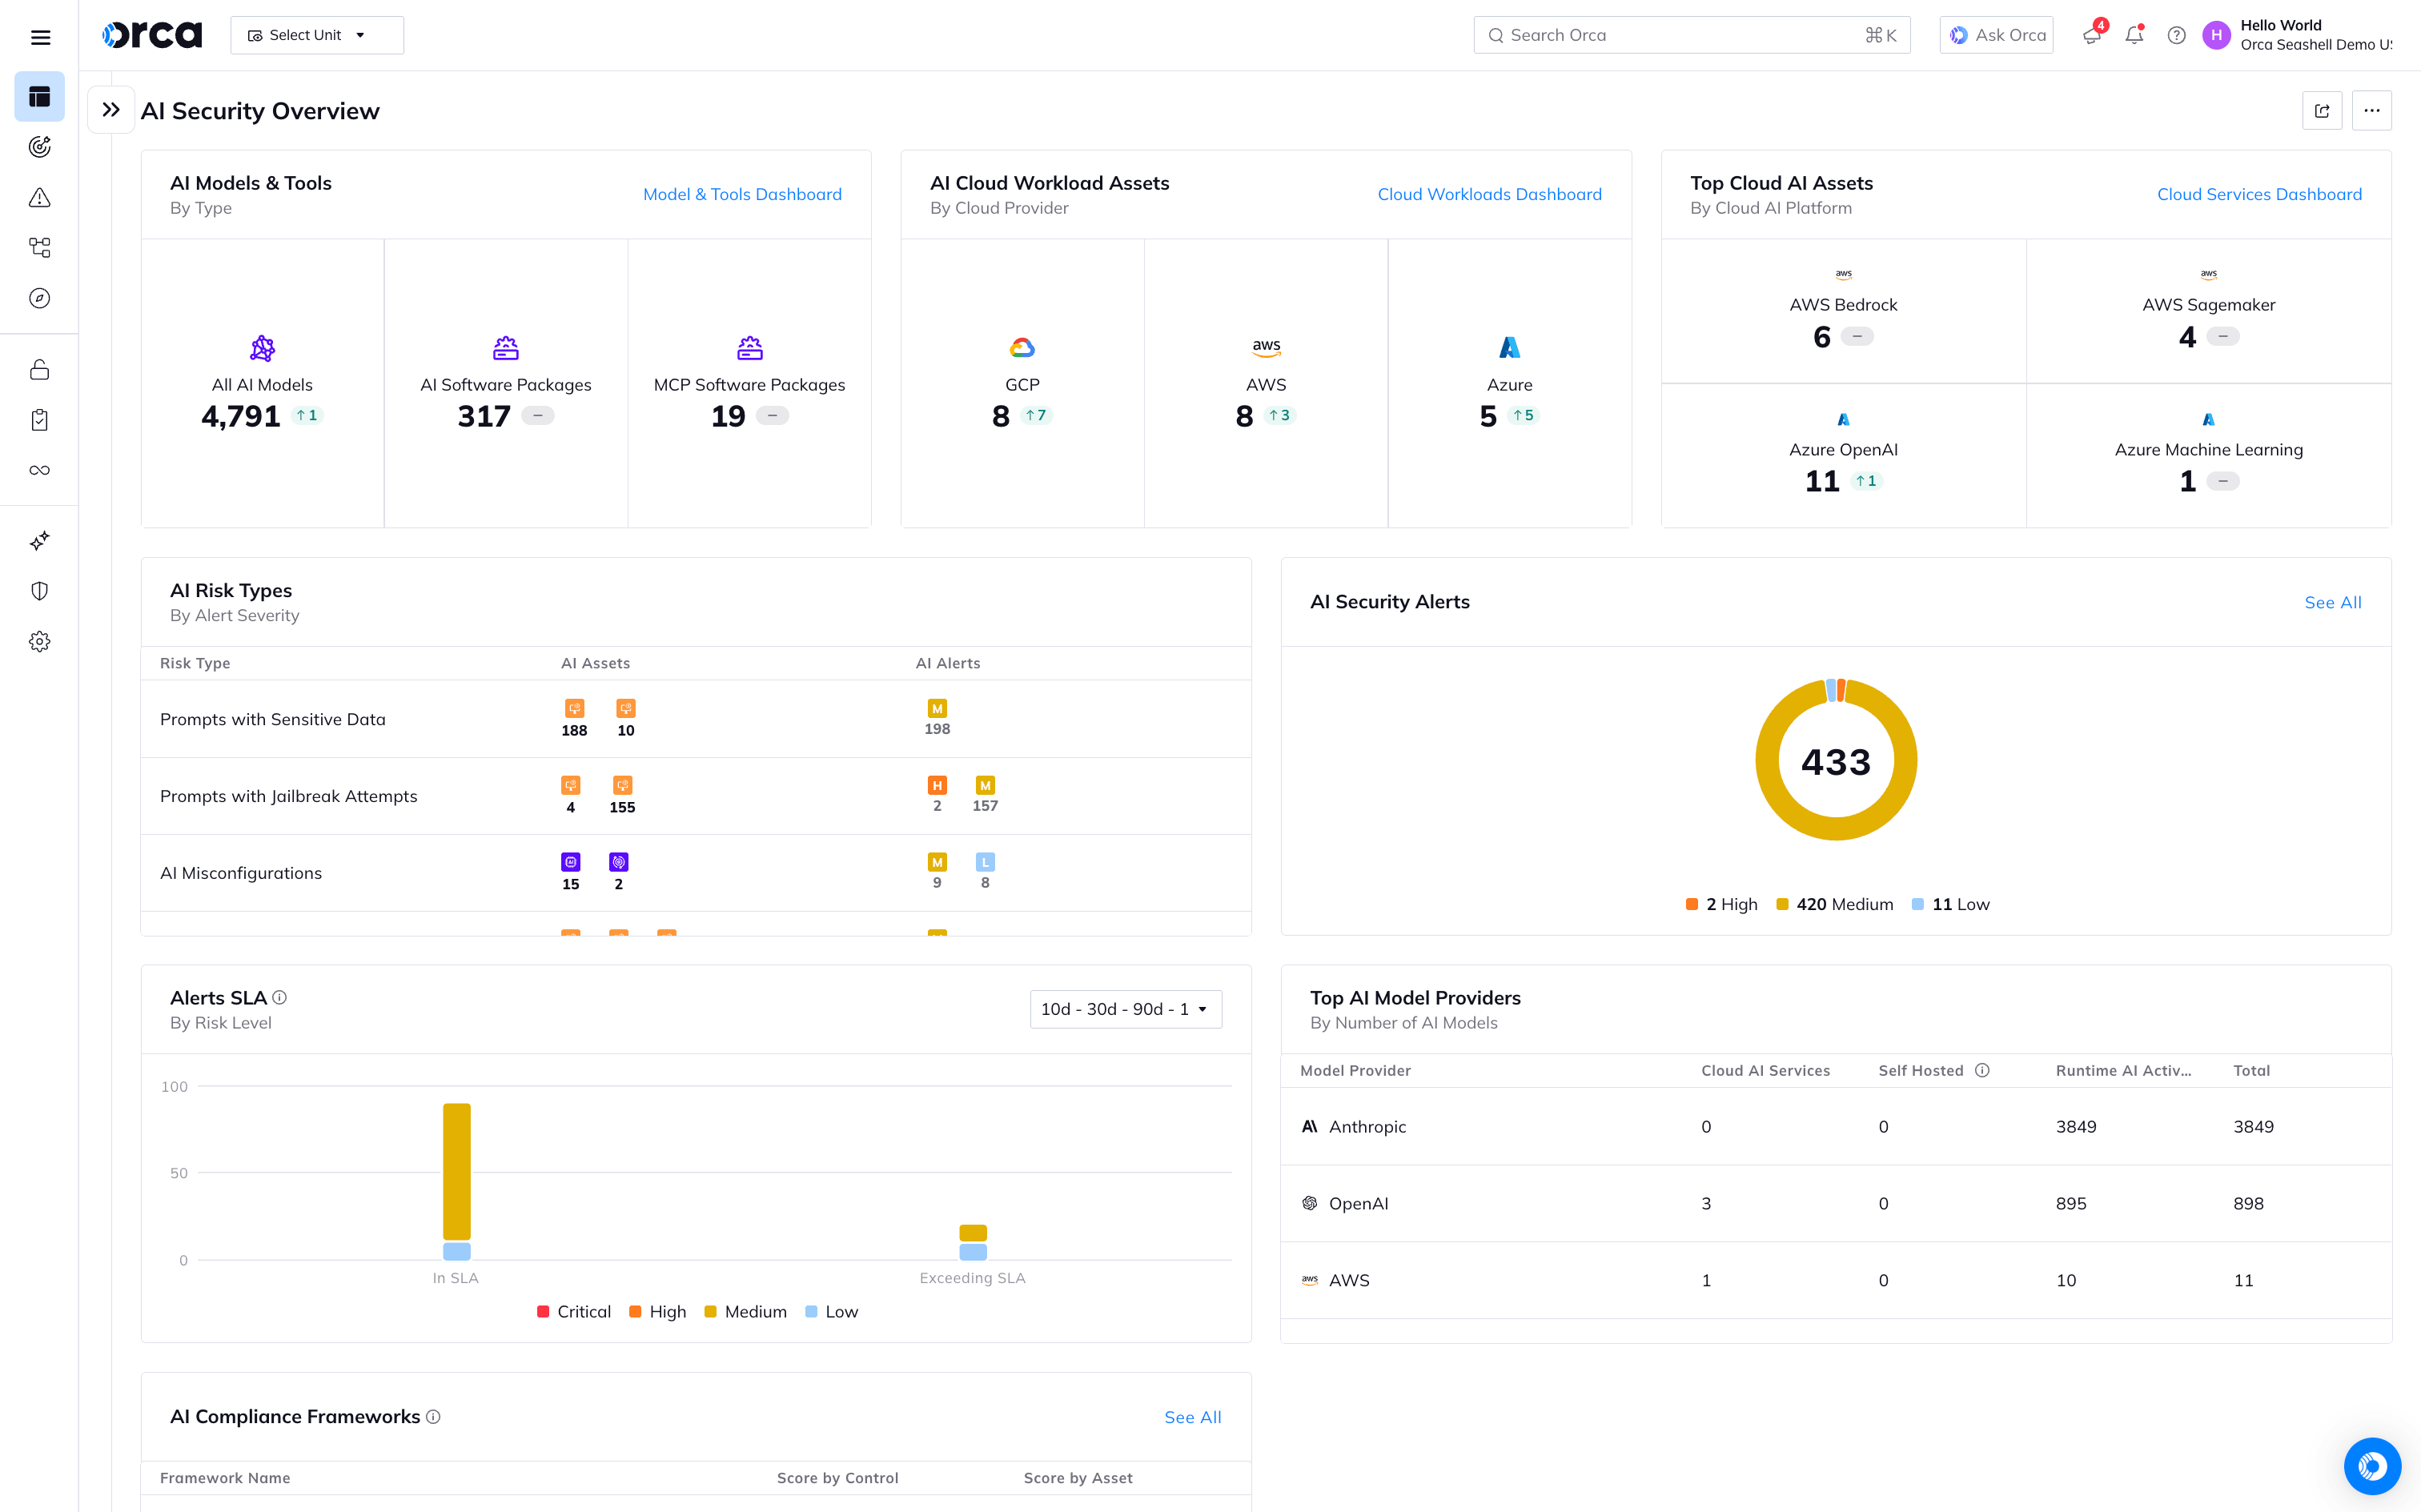Toggle the Medium legend in Alerts SLA

(x=745, y=1311)
